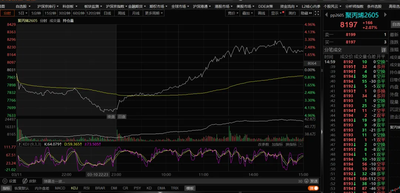400x193 pixels.
Task: Switch to the 分时 period tab
Action: [x=7, y=13]
